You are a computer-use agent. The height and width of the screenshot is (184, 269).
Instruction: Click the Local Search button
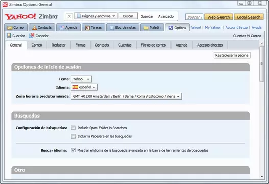(x=249, y=17)
